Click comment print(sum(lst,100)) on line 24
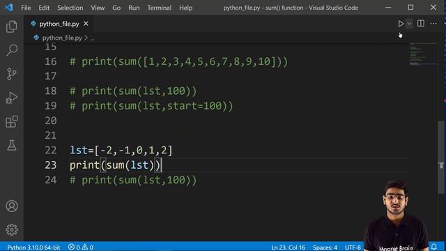Image resolution: width=446 pixels, height=251 pixels. pyautogui.click(x=133, y=180)
